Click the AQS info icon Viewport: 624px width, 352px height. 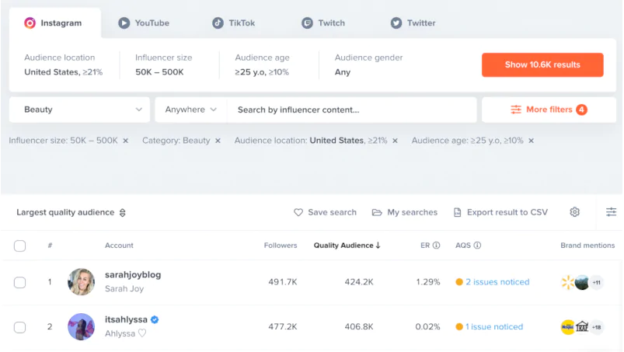coord(477,246)
